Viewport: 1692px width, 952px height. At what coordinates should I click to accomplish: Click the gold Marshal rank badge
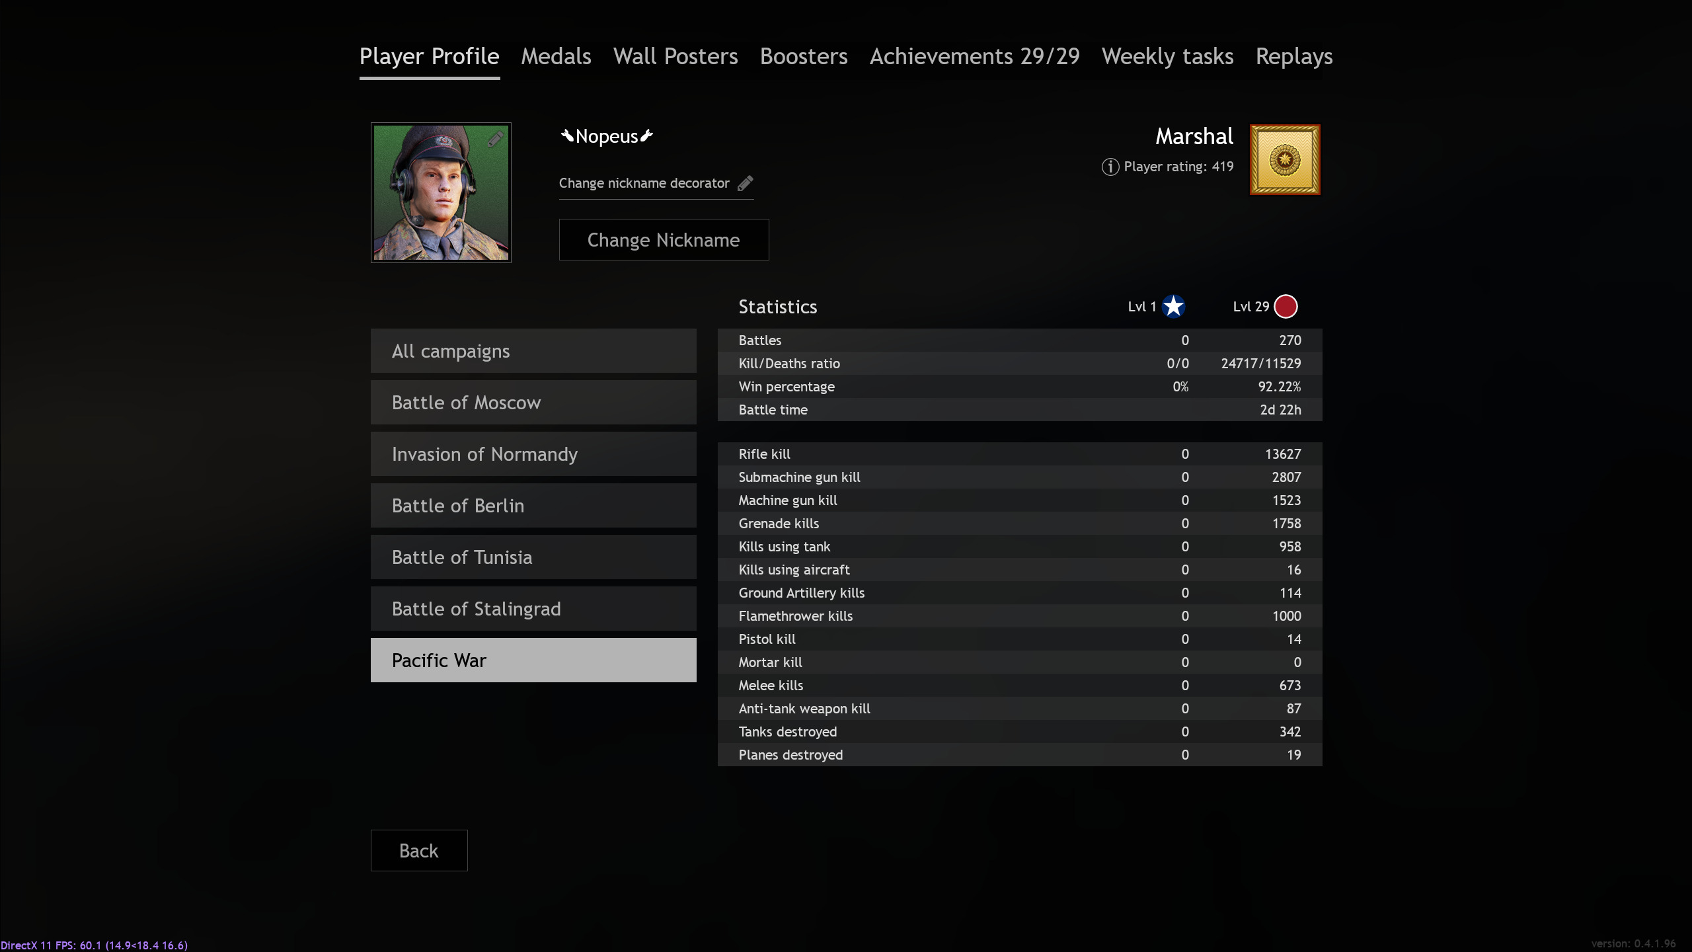[1284, 160]
